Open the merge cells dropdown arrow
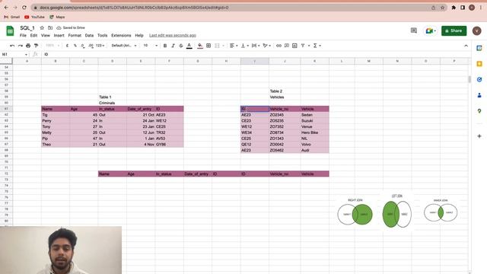Image resolution: width=487 pixels, height=274 pixels. pos(223,46)
